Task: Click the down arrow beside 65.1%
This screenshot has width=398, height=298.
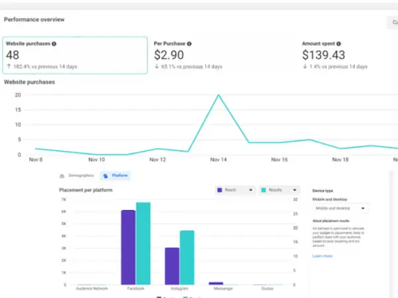Action: [x=157, y=66]
